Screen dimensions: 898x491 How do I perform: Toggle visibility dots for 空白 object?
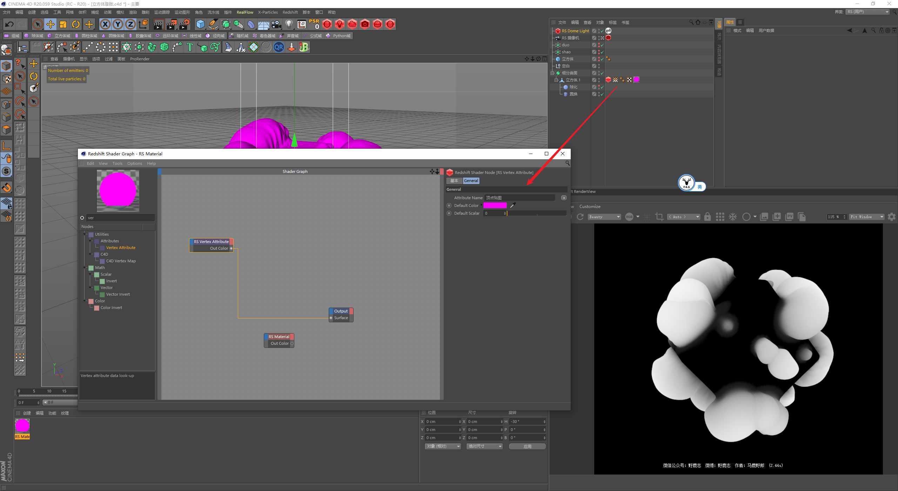pyautogui.click(x=599, y=66)
